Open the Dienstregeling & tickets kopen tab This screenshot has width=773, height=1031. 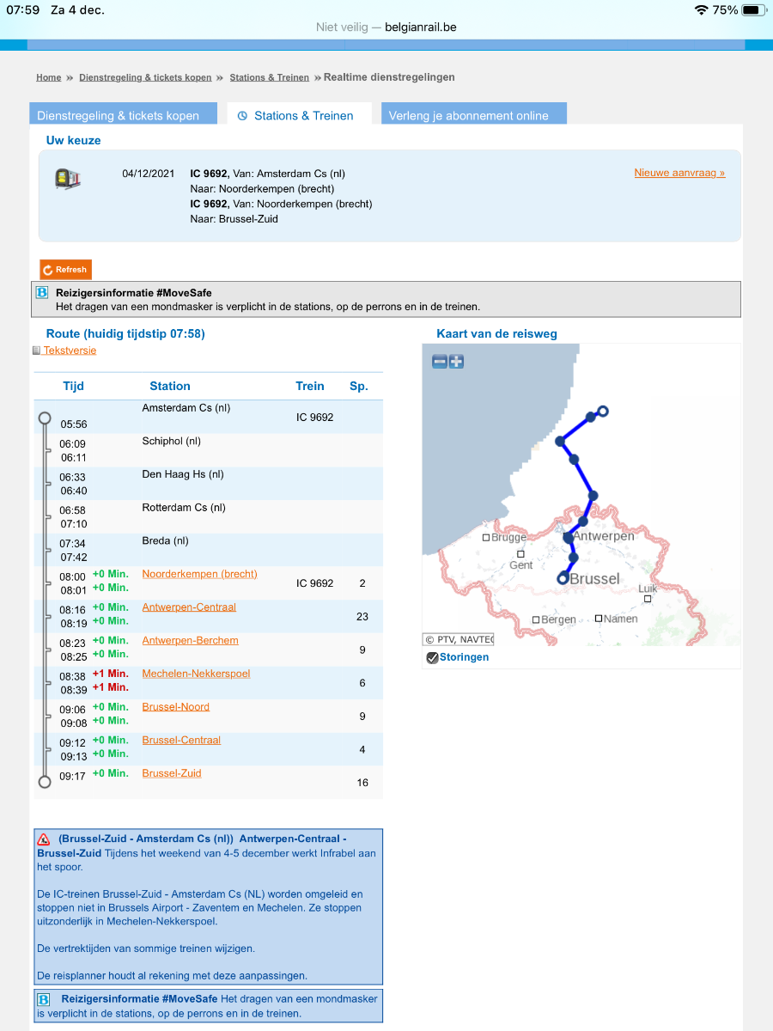[x=119, y=115]
